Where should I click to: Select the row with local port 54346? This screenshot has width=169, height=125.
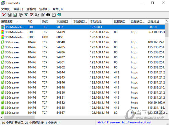click(x=83, y=82)
